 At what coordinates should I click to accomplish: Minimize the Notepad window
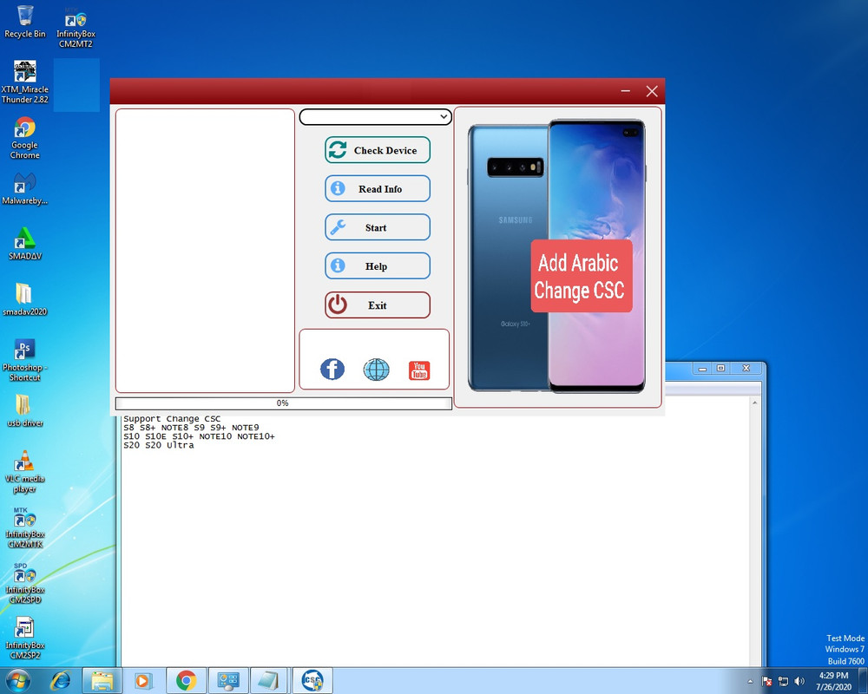pyautogui.click(x=702, y=369)
